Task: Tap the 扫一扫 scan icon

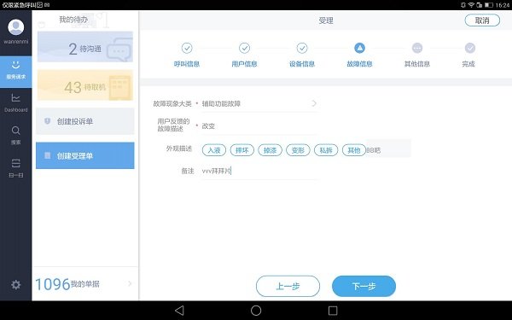Action: pos(15,163)
